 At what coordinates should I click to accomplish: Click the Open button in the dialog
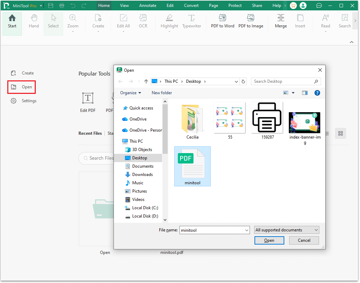269,240
